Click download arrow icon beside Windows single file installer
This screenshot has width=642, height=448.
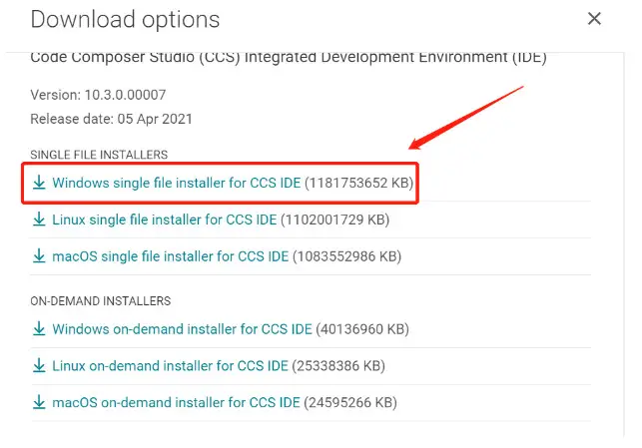coord(39,183)
